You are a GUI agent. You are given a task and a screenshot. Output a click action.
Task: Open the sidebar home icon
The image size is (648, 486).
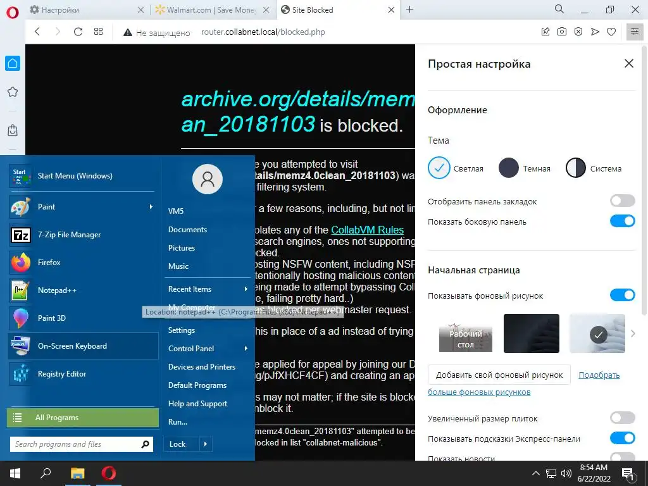13,63
